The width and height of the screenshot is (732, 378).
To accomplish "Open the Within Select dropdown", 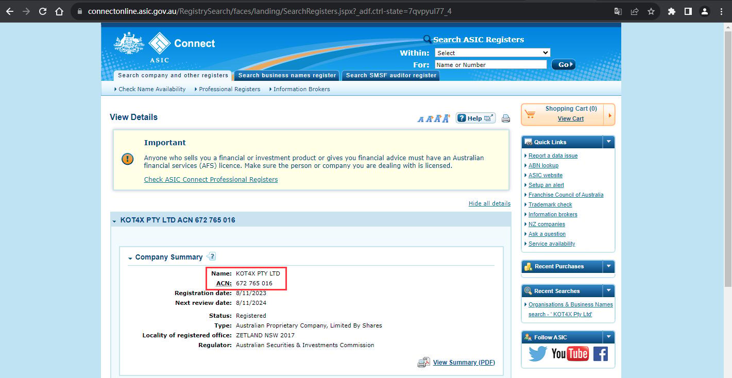I will (492, 53).
